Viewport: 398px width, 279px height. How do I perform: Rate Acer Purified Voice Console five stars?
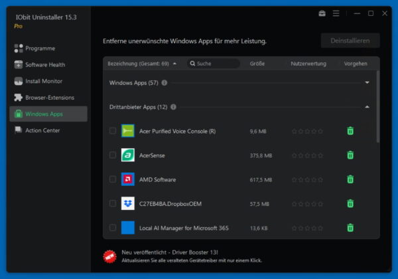[320, 131]
